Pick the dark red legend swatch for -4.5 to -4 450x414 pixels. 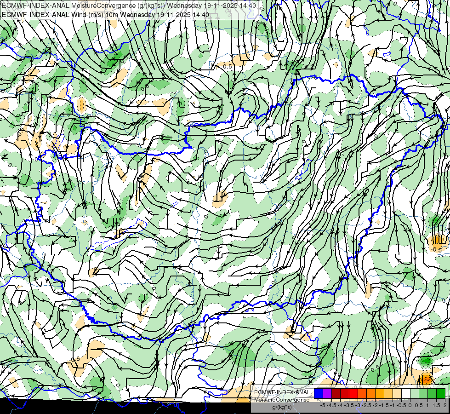coord(336,393)
